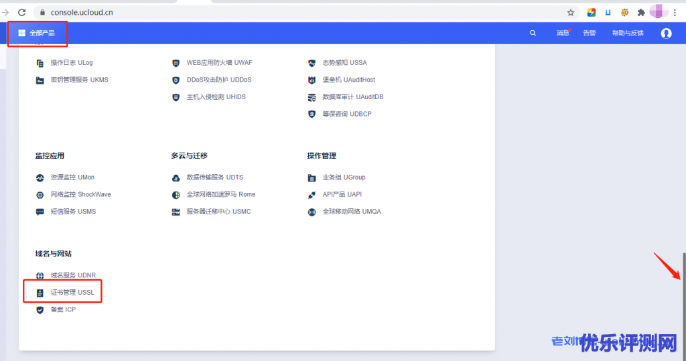Image resolution: width=686 pixels, height=361 pixels.
Task: Click the 短信服务 USMS chat icon
Action: coord(40,212)
